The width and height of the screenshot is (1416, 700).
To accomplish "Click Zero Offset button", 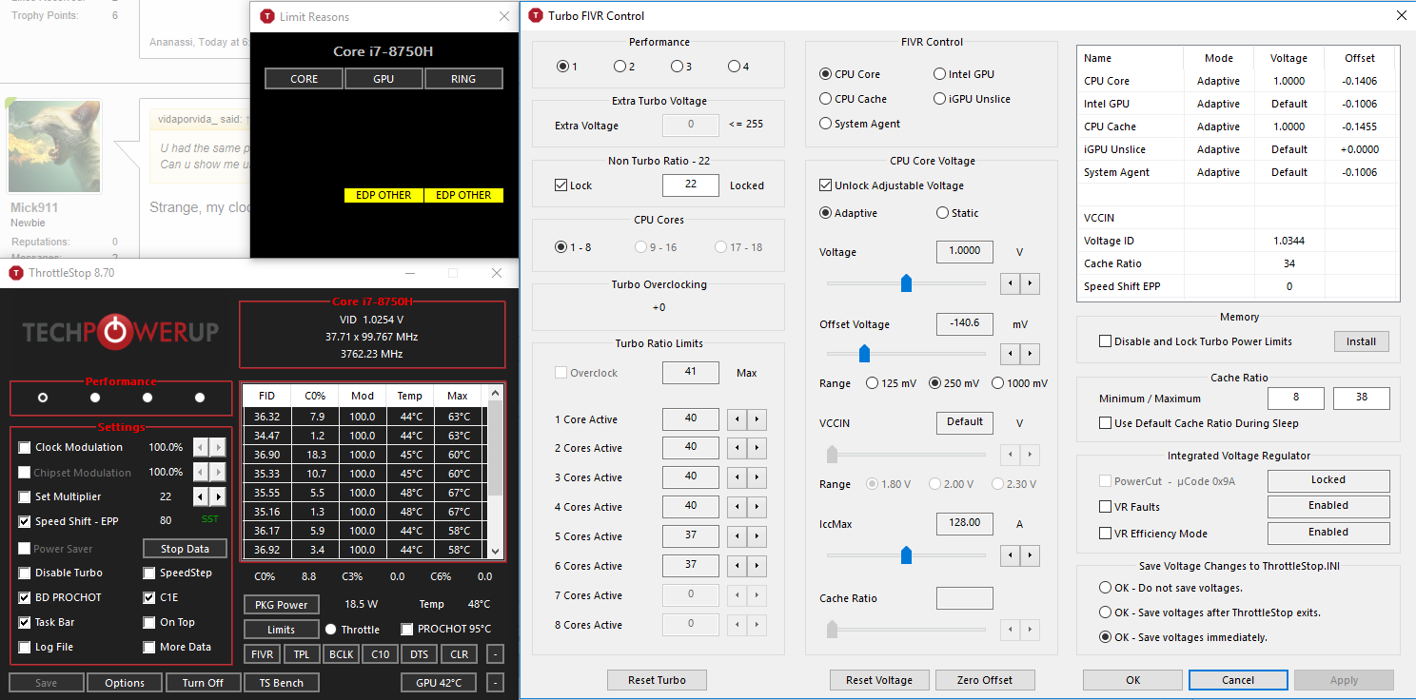I will (985, 680).
